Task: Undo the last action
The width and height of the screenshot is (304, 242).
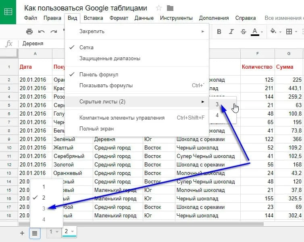Action: pyautogui.click(x=41, y=32)
